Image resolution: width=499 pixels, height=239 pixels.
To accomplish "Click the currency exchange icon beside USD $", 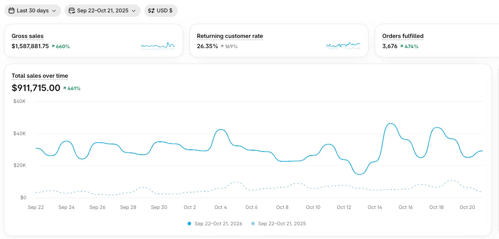I will coord(151,11).
